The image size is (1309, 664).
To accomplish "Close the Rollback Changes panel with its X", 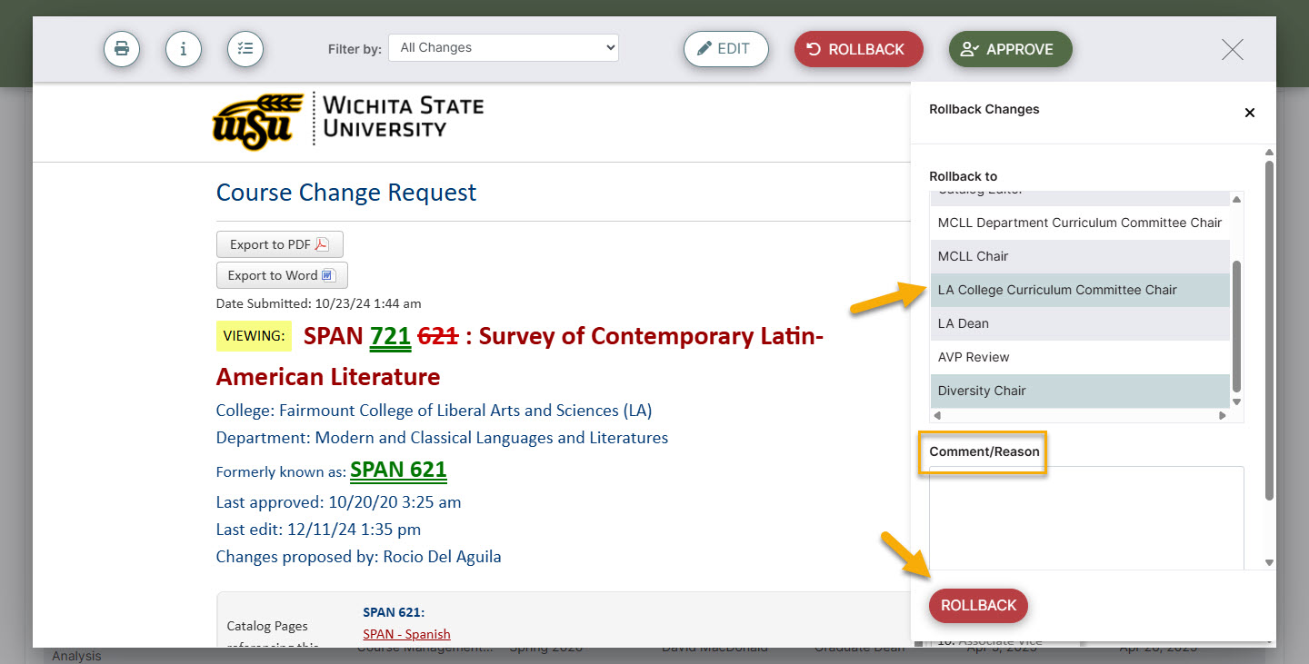I will click(1250, 113).
